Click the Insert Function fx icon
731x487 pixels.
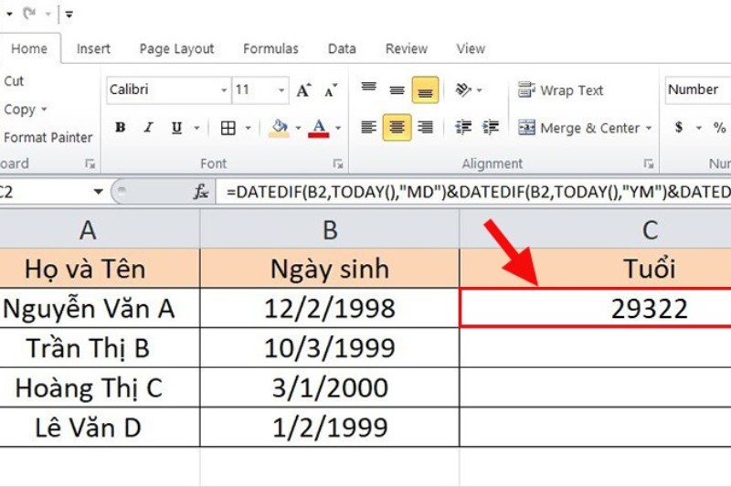point(201,191)
